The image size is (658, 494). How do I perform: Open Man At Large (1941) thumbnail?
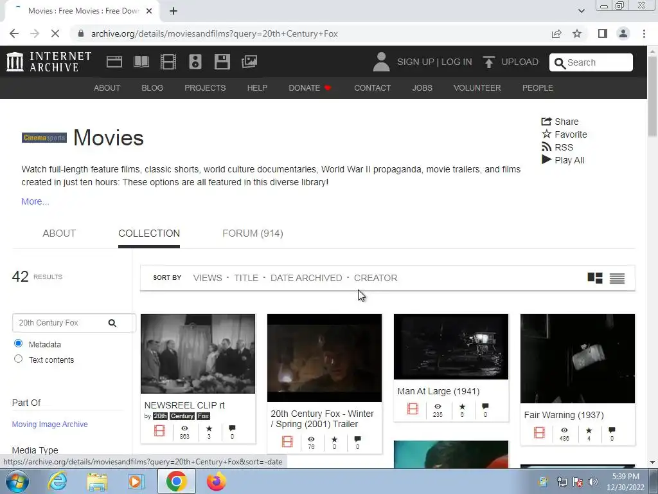click(451, 347)
